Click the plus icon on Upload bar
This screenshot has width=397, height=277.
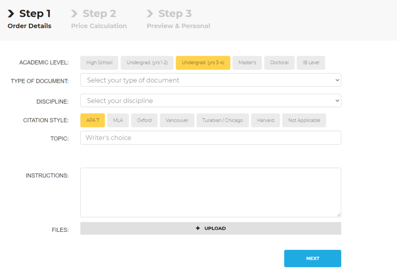pyautogui.click(x=198, y=228)
